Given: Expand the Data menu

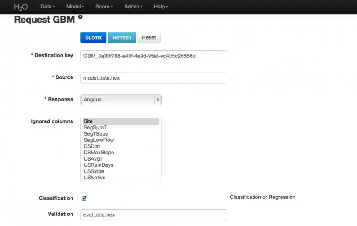Looking at the screenshot, I should point(48,7).
